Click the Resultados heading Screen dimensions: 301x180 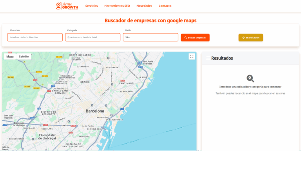point(222,58)
